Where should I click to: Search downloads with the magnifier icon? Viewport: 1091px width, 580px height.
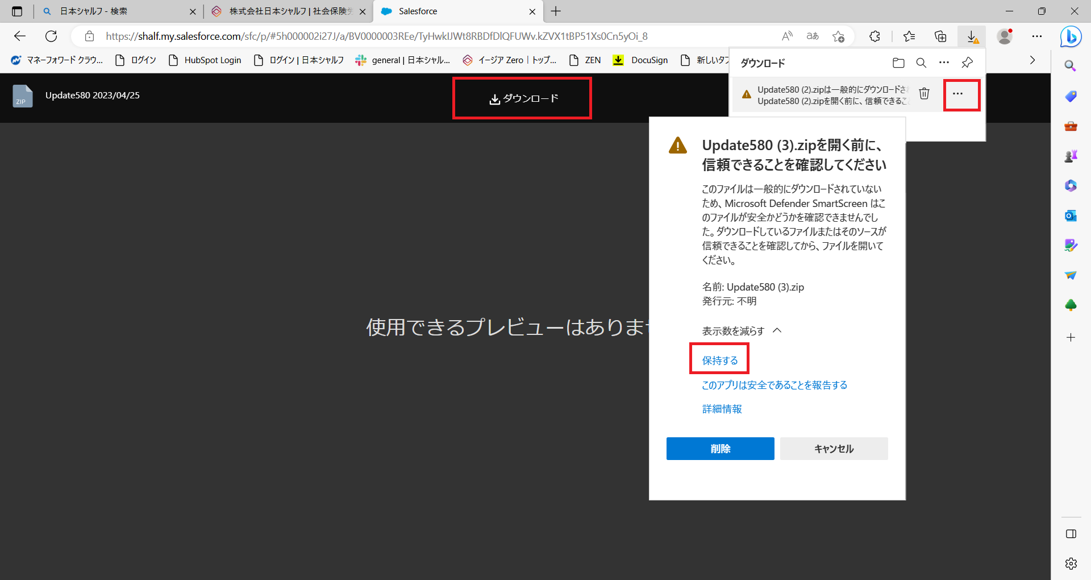click(921, 63)
